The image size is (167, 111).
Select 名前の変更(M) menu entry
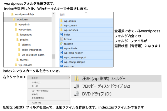coord(38,98)
